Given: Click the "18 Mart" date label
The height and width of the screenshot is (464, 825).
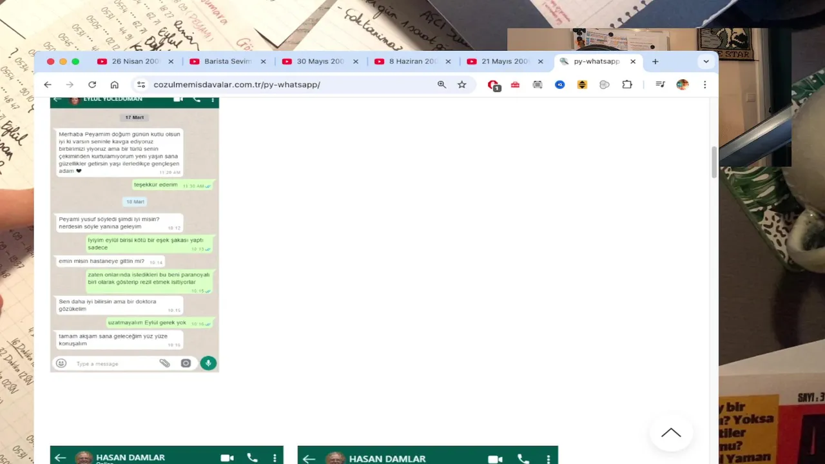Looking at the screenshot, I should point(135,202).
